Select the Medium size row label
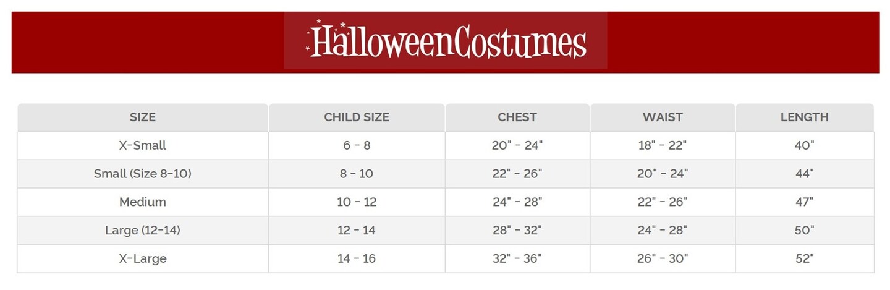 click(x=143, y=202)
